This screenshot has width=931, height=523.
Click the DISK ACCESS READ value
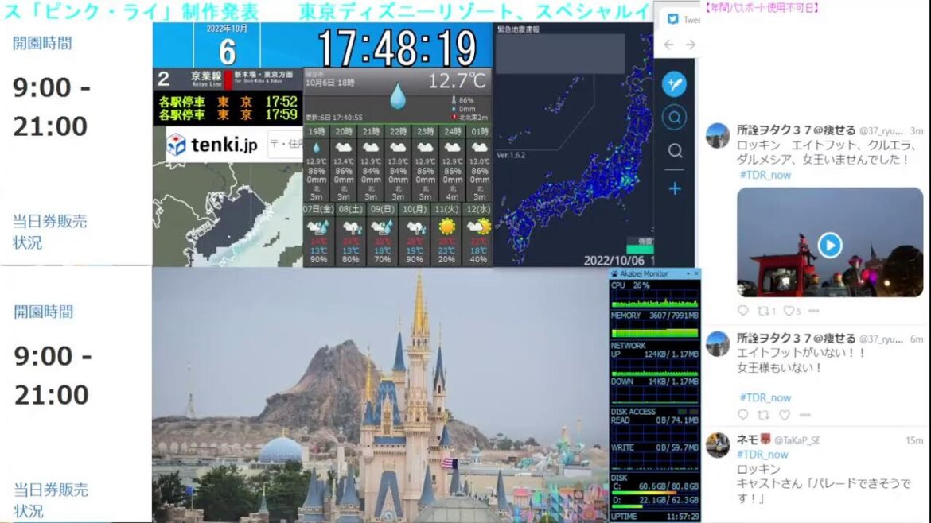click(676, 420)
